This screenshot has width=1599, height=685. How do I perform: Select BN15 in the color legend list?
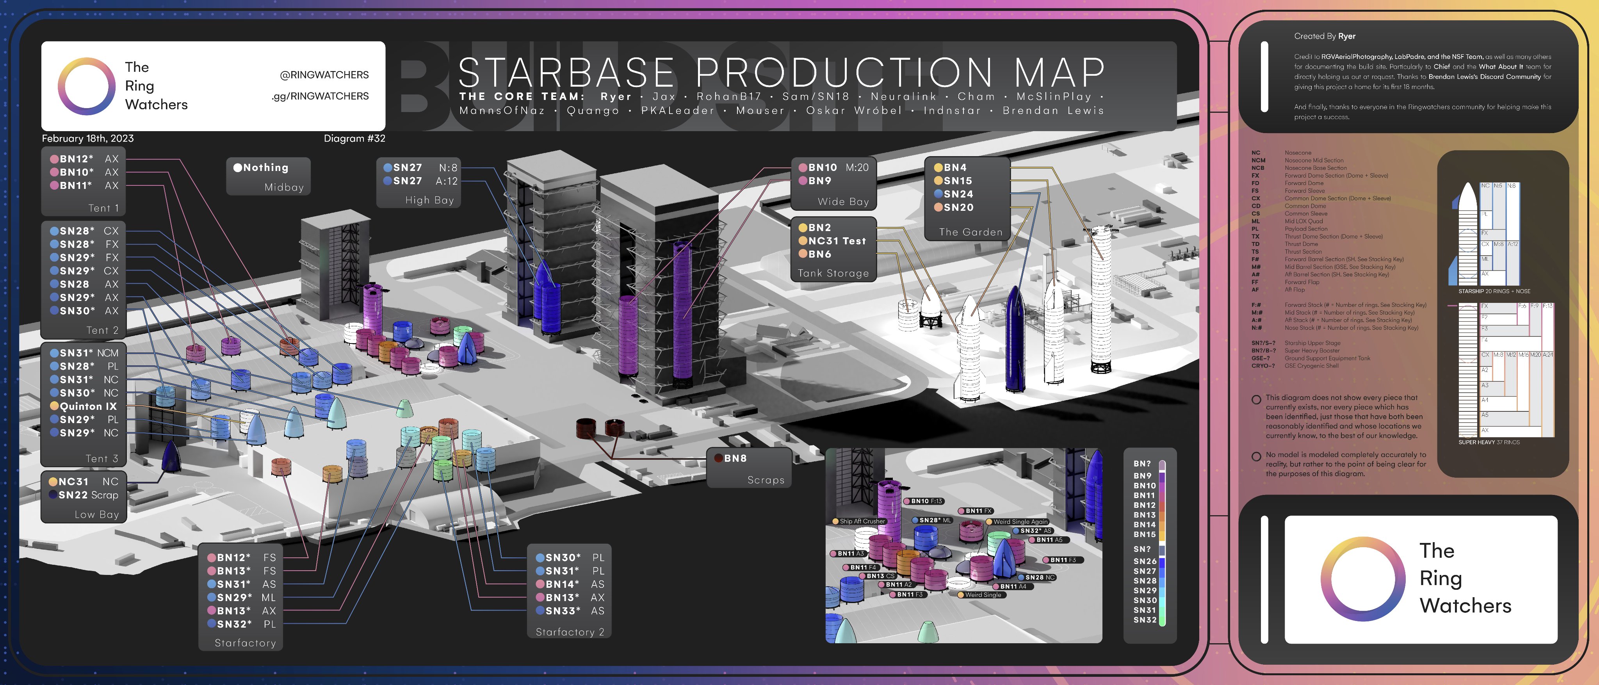coord(1145,534)
